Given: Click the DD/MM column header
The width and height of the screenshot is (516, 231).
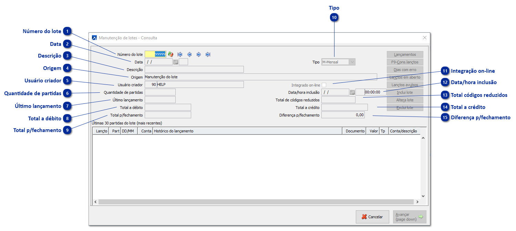Looking at the screenshot, I should tap(129, 131).
